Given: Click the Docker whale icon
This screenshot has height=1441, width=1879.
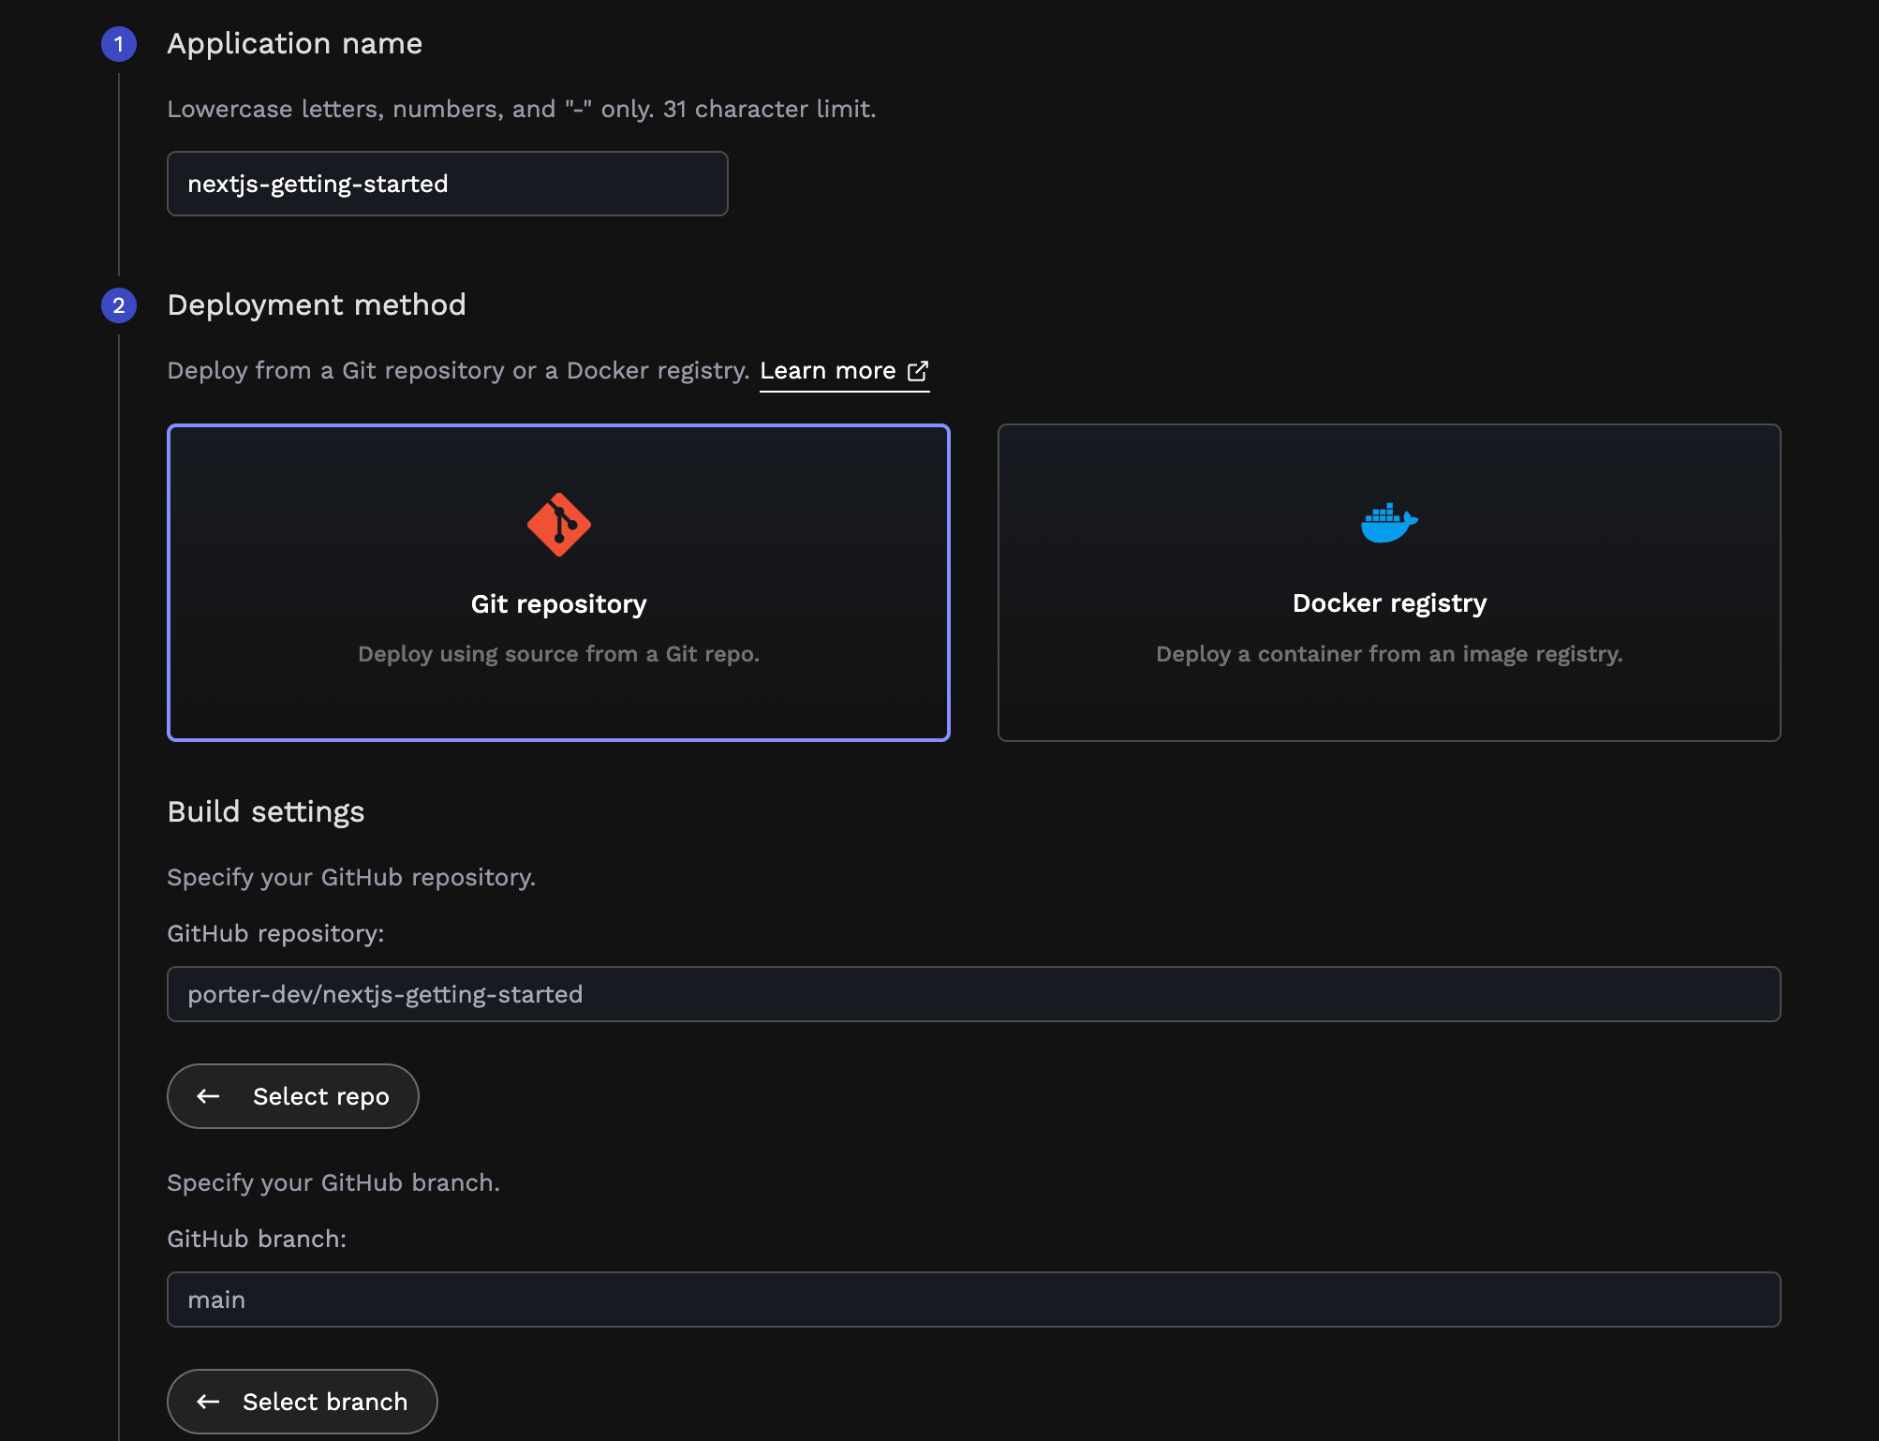Looking at the screenshot, I should [1388, 523].
